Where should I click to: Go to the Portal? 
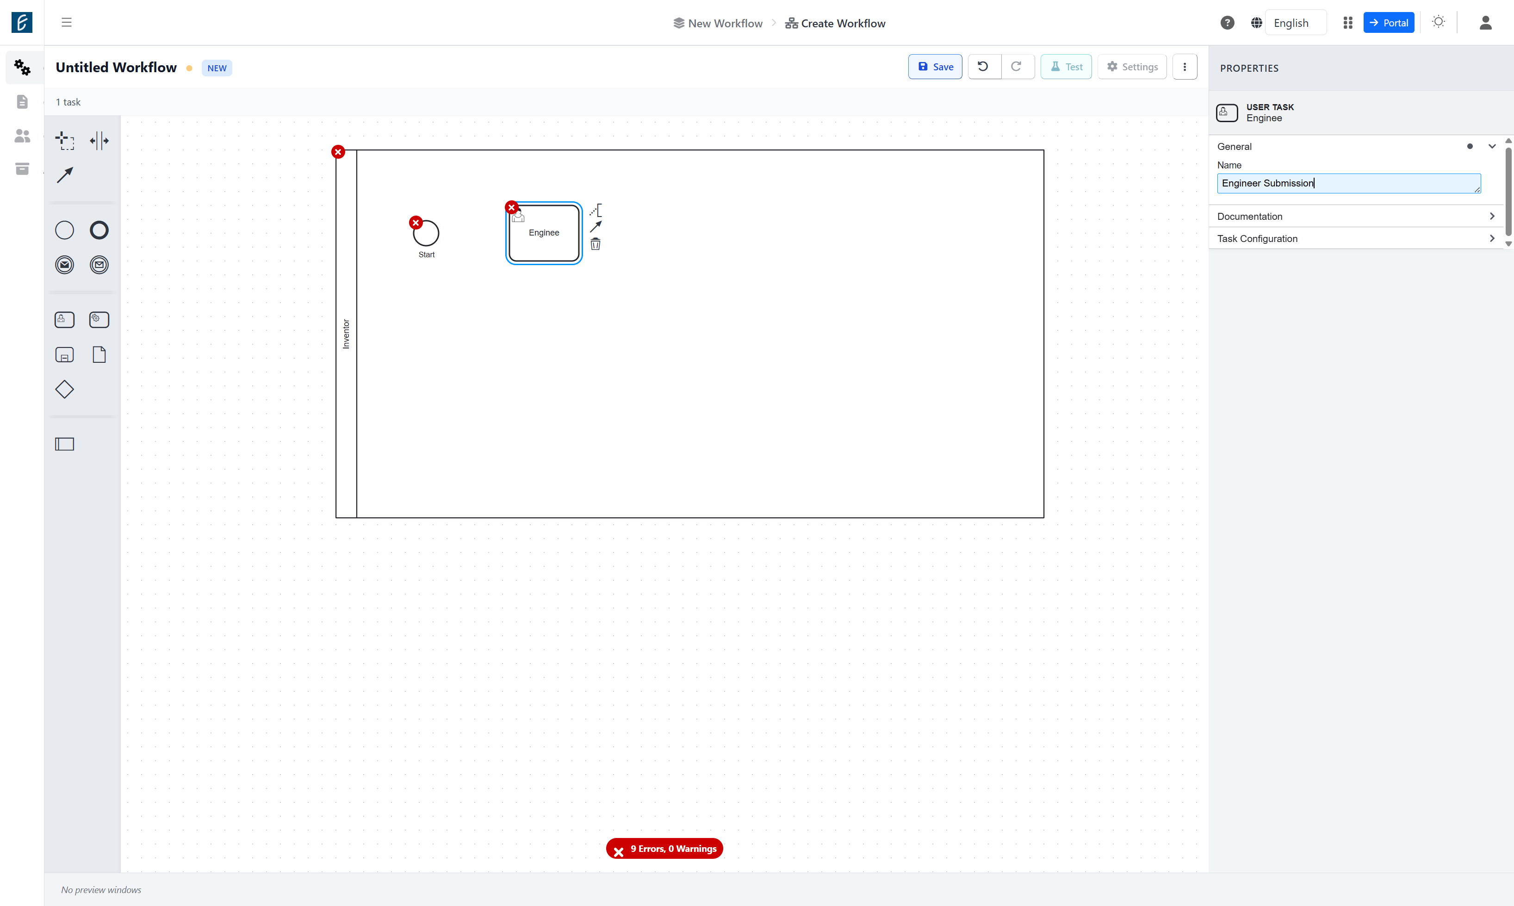pos(1389,23)
